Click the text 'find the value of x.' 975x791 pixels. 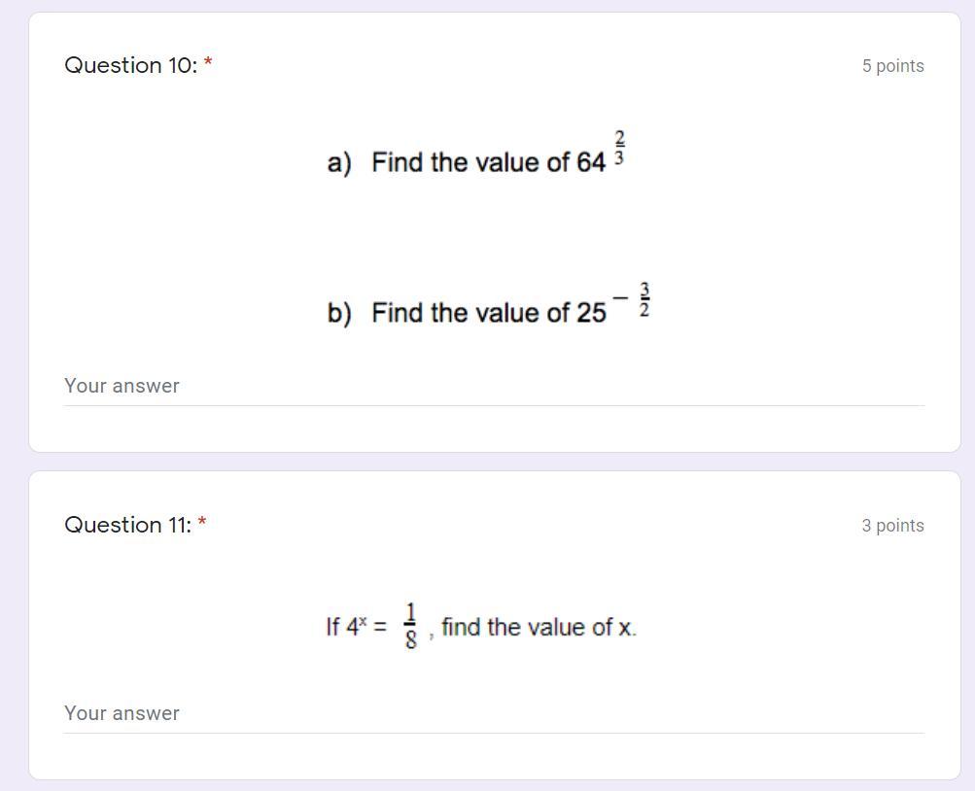pyautogui.click(x=539, y=627)
